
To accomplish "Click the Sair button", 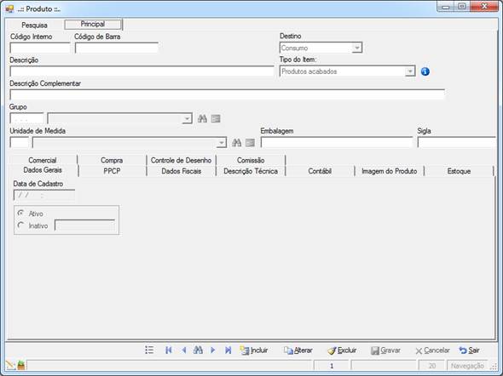I will pyautogui.click(x=469, y=350).
